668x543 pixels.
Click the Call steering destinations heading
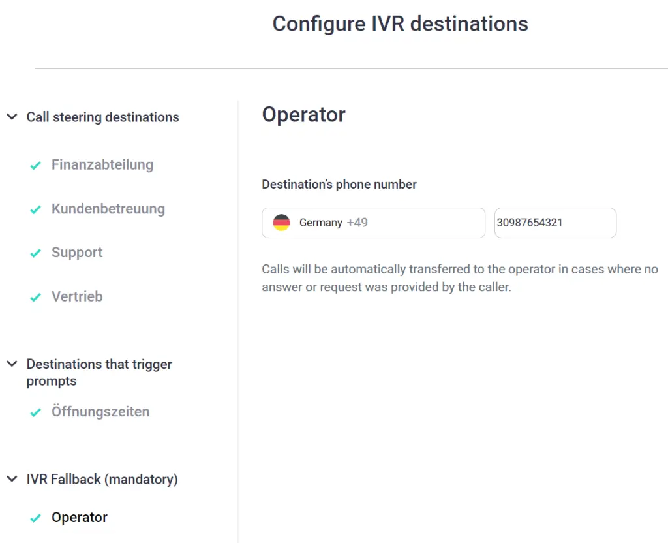pyautogui.click(x=102, y=117)
